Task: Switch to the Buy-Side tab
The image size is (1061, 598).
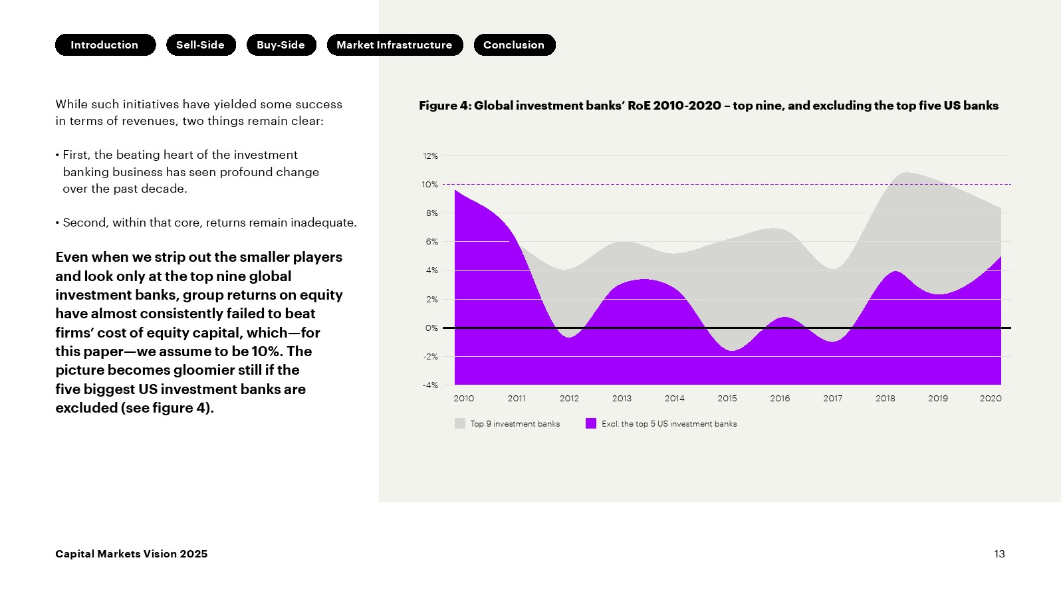Action: click(x=281, y=45)
